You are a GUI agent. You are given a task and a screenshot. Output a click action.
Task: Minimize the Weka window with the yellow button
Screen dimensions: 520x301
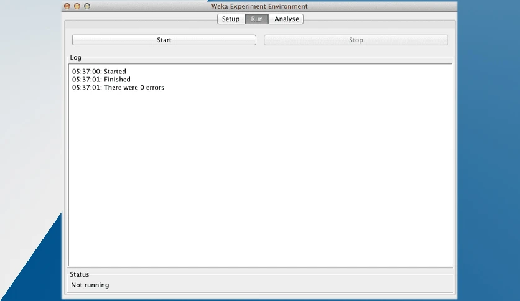77,6
